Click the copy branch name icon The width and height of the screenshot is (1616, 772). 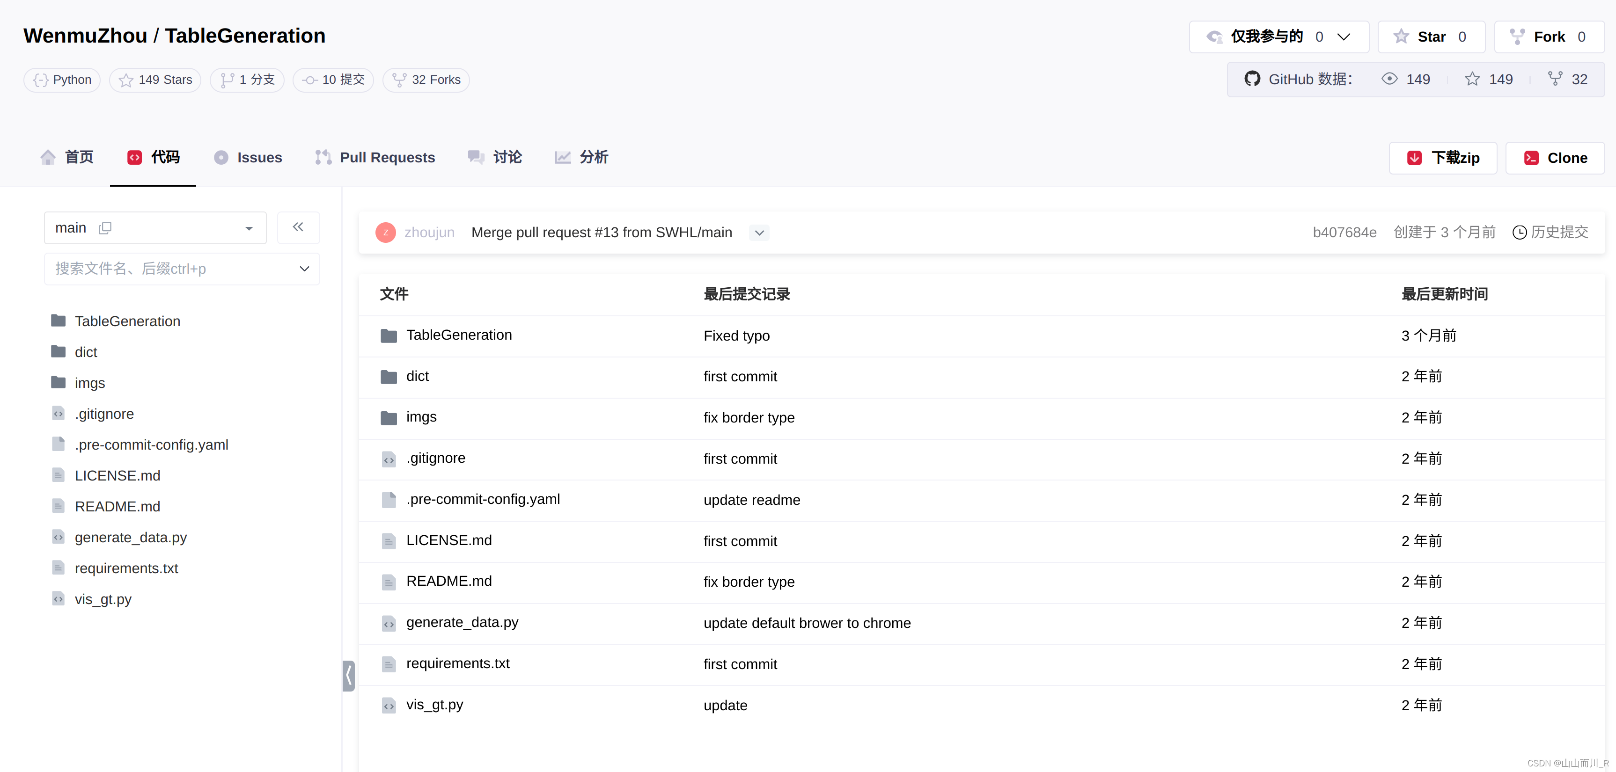click(x=105, y=228)
